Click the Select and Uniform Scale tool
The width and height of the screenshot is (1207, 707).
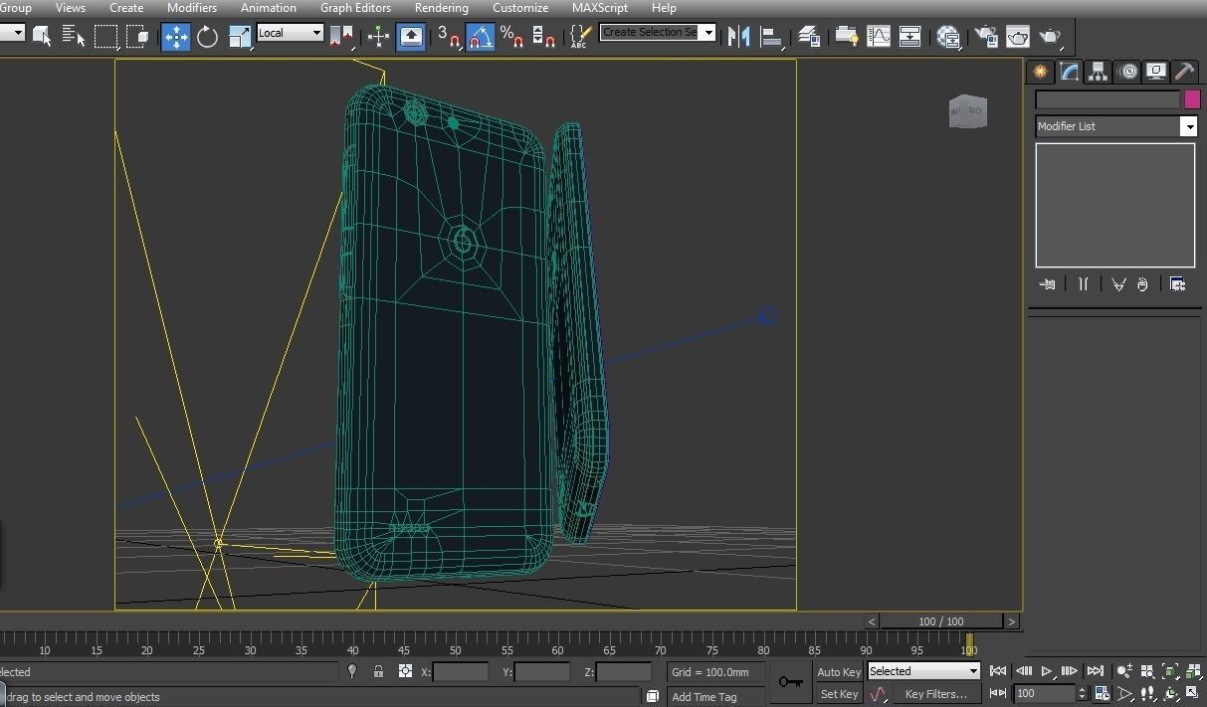pos(239,37)
